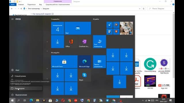
Task: Click the hamburger menu icon beside ПУСК
Action: pyautogui.click(x=12, y=19)
